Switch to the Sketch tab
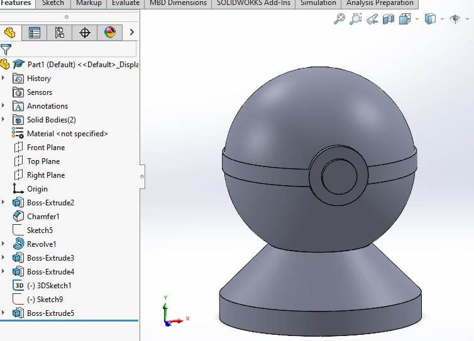The height and width of the screenshot is (341, 474). click(53, 3)
